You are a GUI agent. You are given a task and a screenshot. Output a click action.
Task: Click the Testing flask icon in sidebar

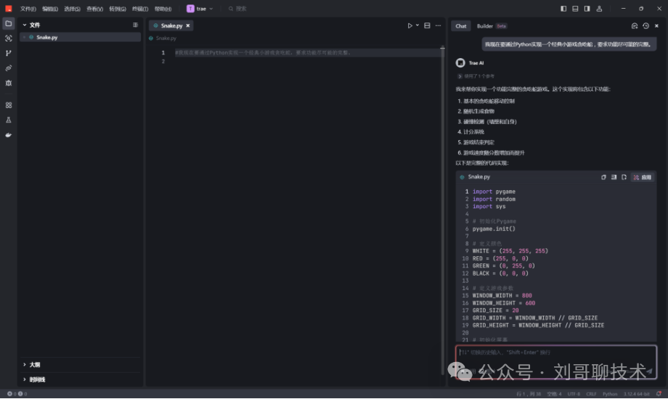pos(9,120)
